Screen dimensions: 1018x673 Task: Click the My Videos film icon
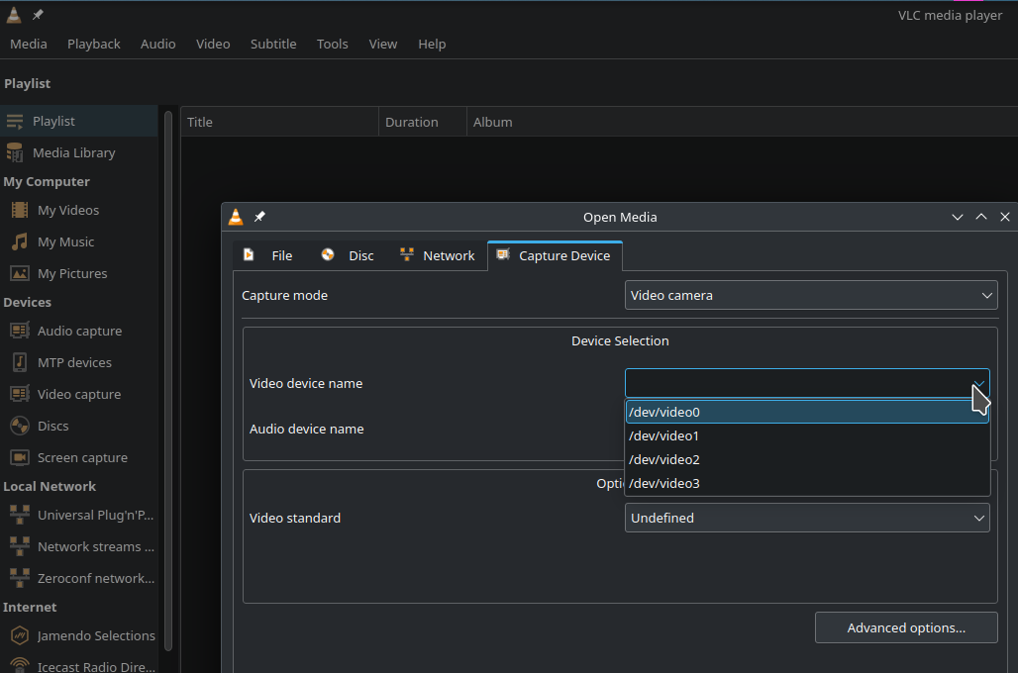(20, 210)
